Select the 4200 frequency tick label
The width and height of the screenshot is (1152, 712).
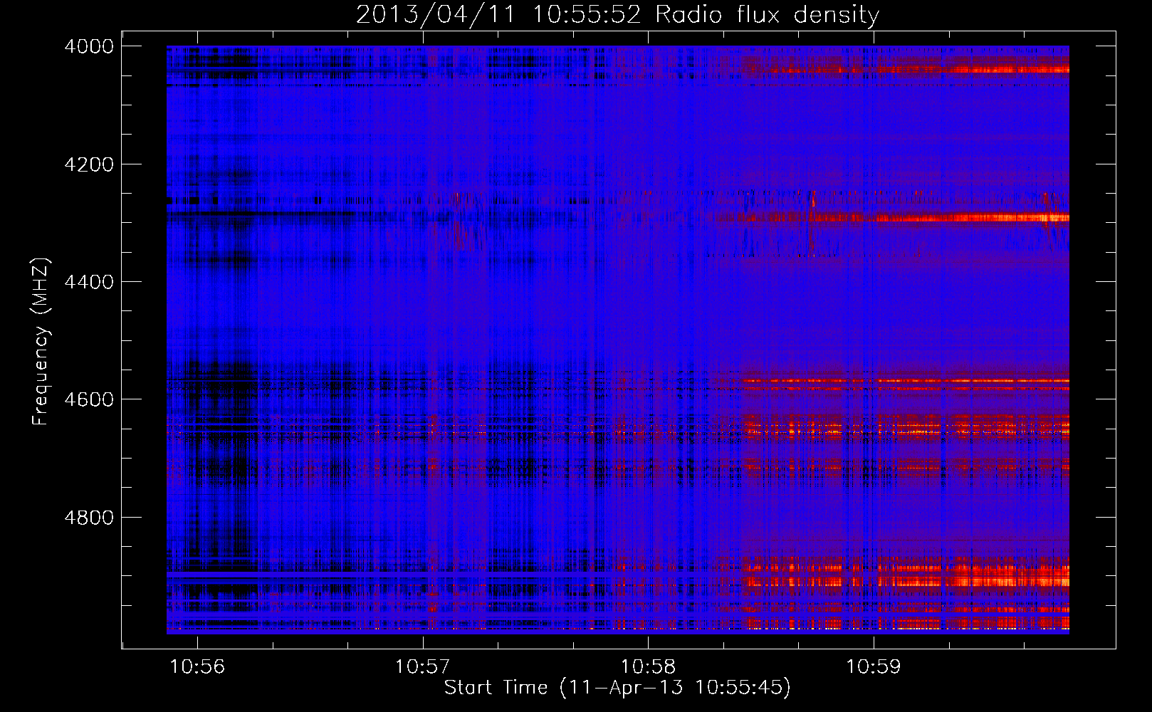(89, 164)
